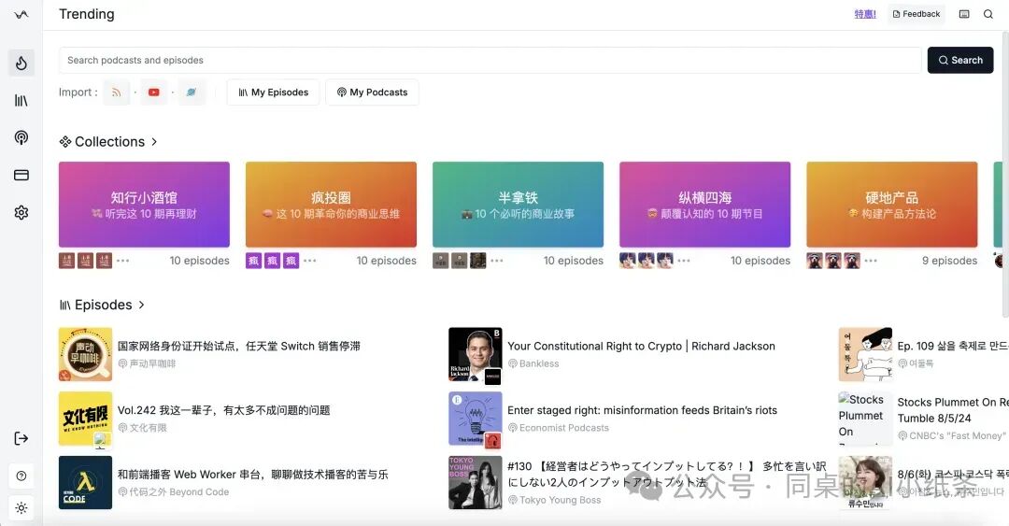Open Enter staged right misinformation episode
The image size is (1009, 526).
click(x=642, y=410)
